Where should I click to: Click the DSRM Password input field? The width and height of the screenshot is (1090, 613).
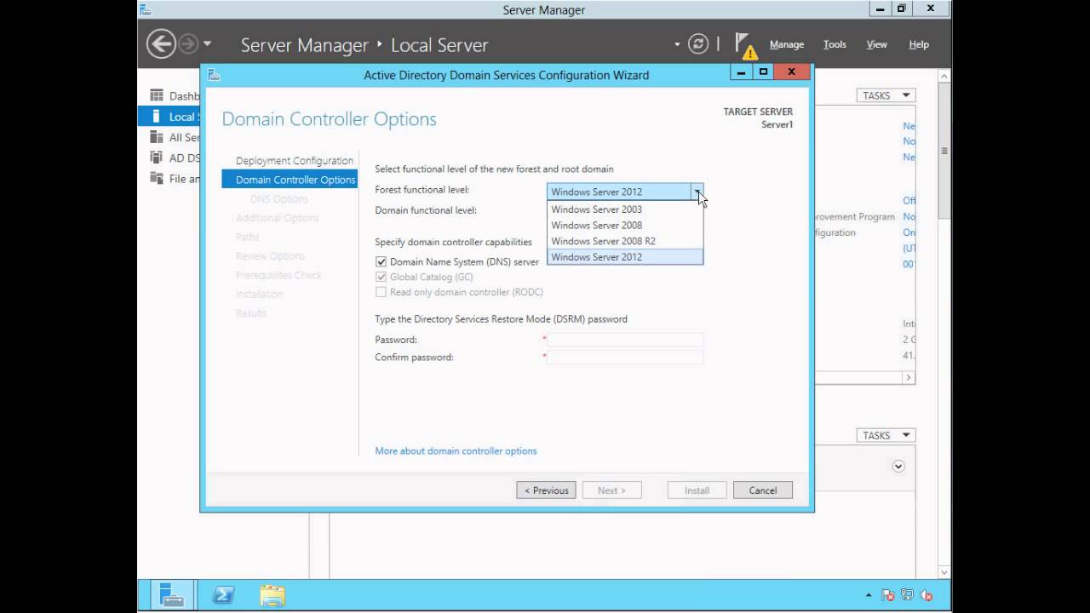(x=625, y=340)
